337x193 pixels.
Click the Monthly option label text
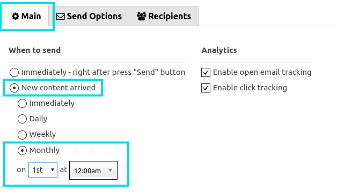click(45, 150)
